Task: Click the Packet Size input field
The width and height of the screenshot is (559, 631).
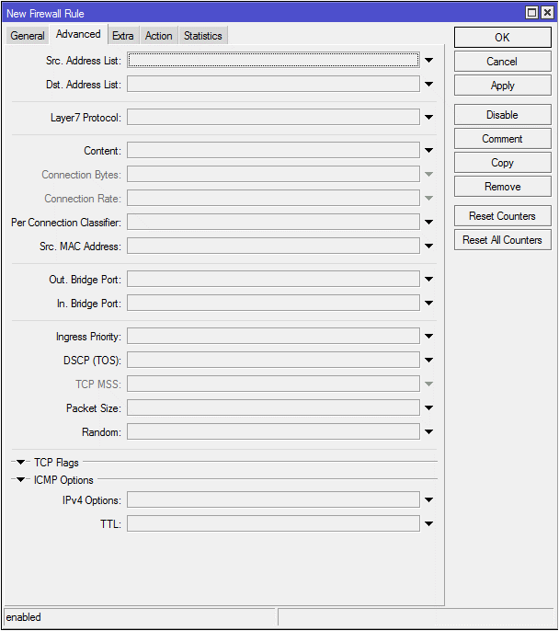Action: point(273,408)
